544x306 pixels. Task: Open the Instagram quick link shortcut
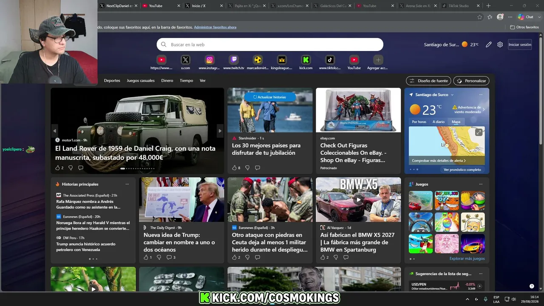coord(210,60)
